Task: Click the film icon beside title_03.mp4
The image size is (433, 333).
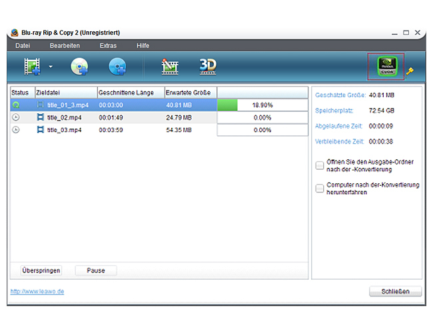Action: 41,129
